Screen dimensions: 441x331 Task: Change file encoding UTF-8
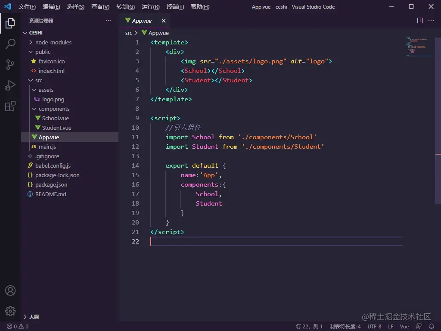374,327
